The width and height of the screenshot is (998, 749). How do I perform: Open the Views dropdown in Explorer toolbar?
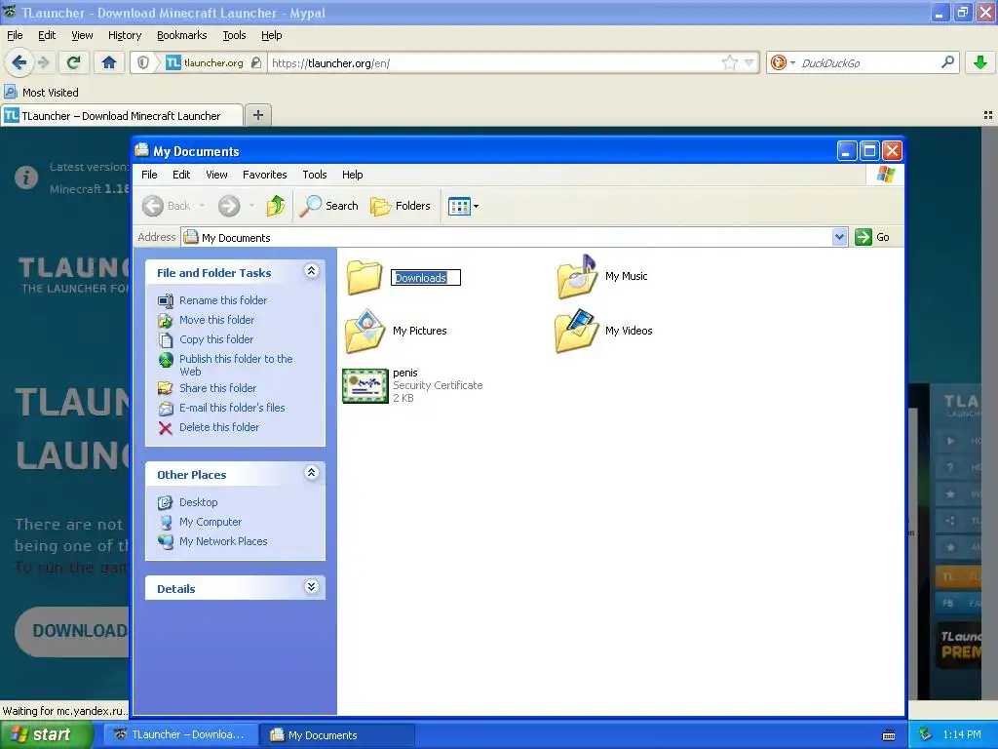pyautogui.click(x=463, y=206)
